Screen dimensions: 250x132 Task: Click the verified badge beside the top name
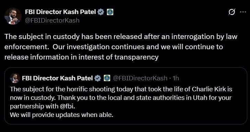[x=101, y=12]
